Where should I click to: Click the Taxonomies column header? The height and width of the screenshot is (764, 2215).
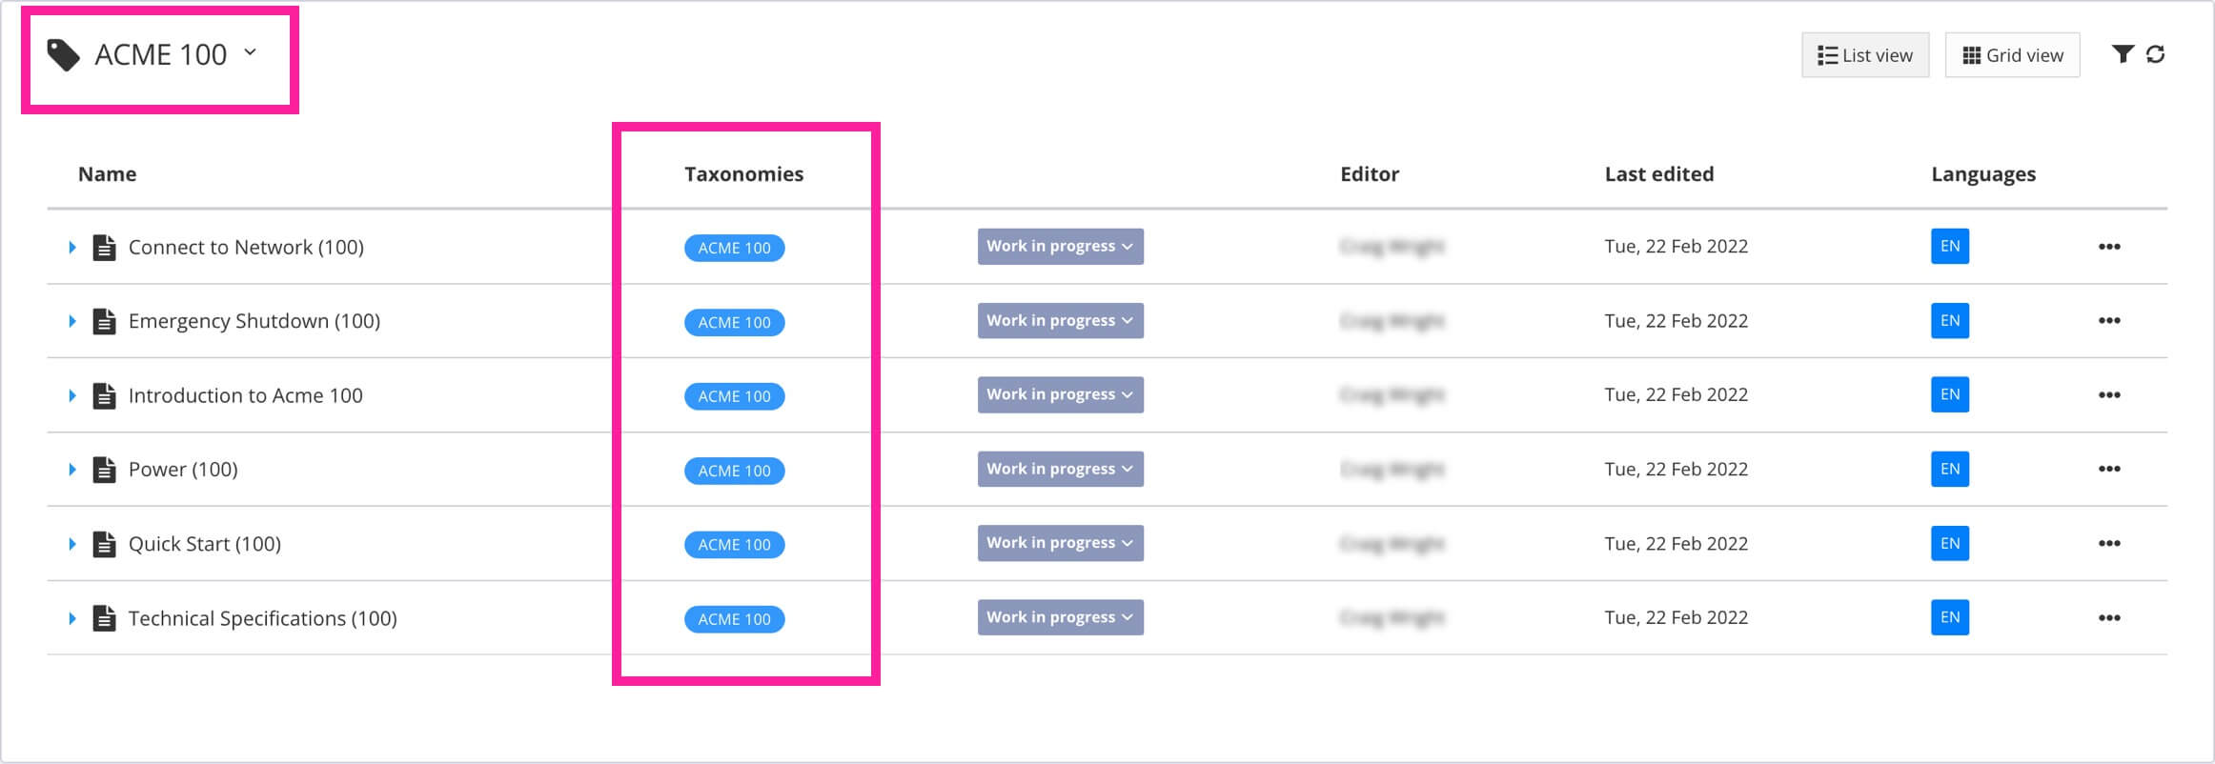[x=743, y=173]
